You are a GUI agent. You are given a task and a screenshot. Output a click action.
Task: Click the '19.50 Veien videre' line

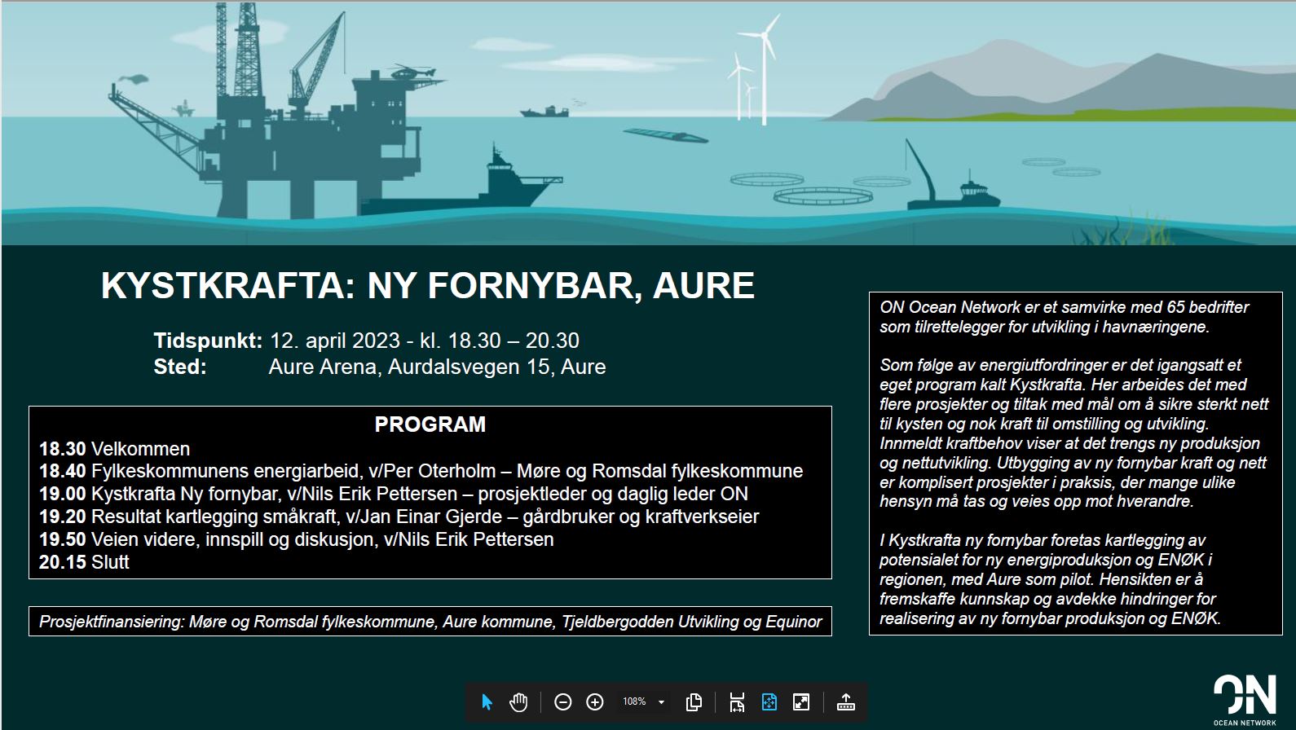[x=297, y=539]
